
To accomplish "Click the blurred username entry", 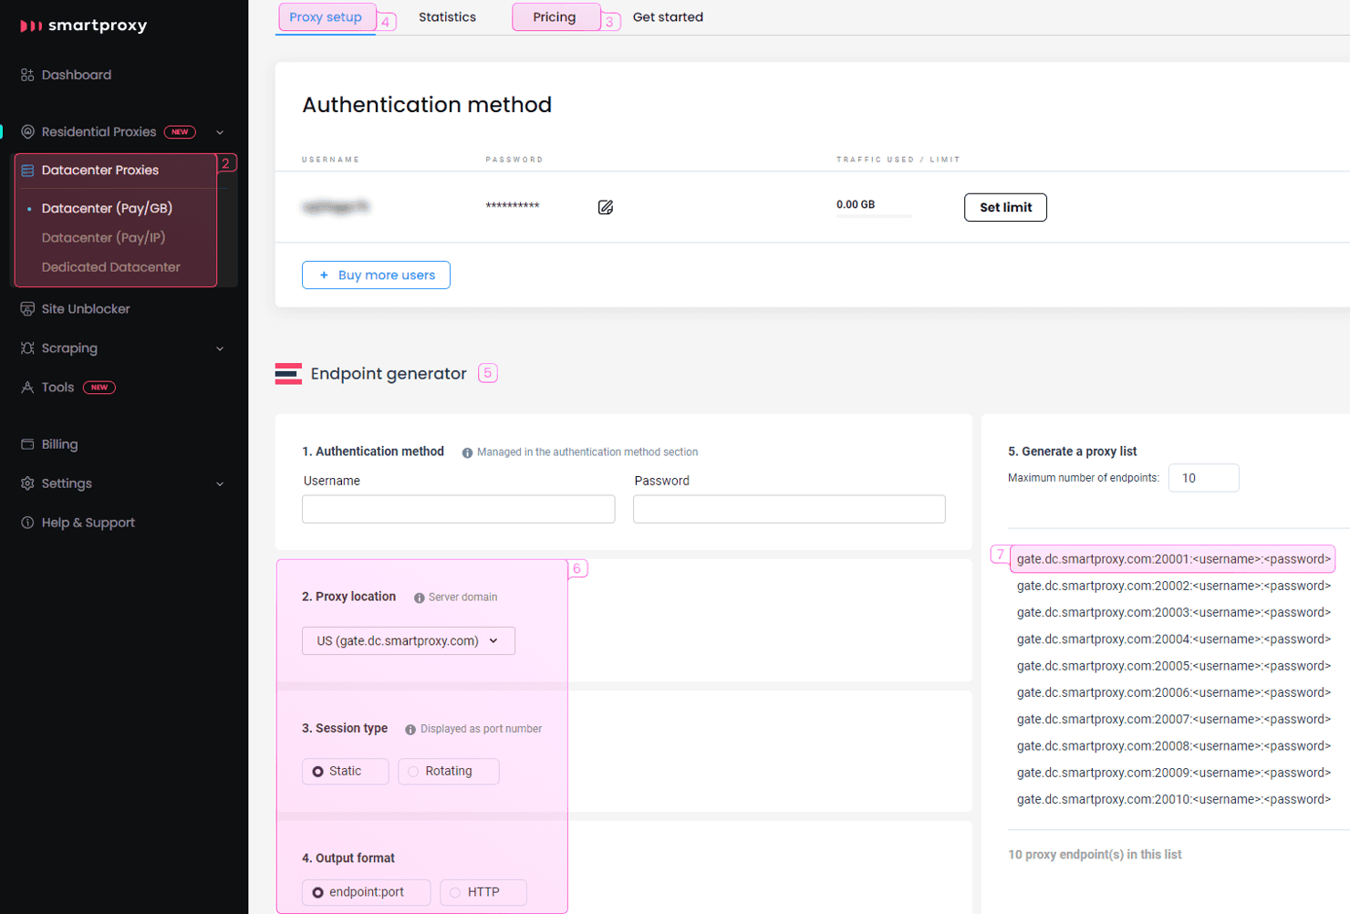I will click(x=336, y=207).
